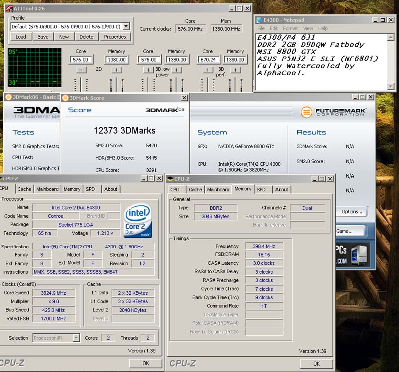Viewport: 399px width, 372px height.
Task: Open the Notepad View menu
Action: point(308,28)
